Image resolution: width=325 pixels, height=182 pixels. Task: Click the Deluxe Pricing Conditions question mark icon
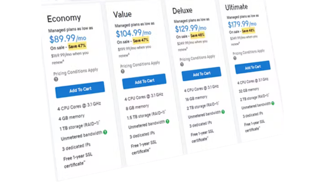click(x=182, y=64)
